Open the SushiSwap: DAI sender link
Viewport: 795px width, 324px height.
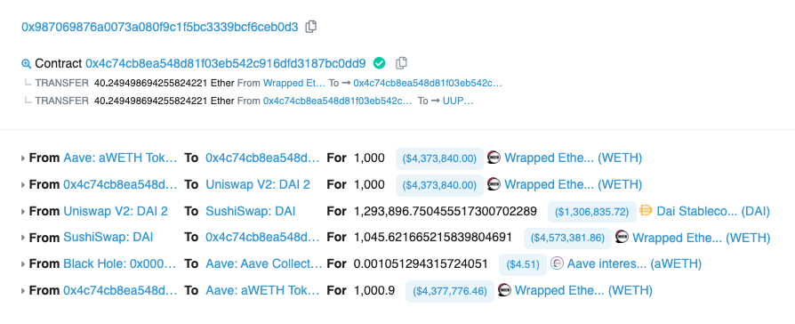coord(108,237)
